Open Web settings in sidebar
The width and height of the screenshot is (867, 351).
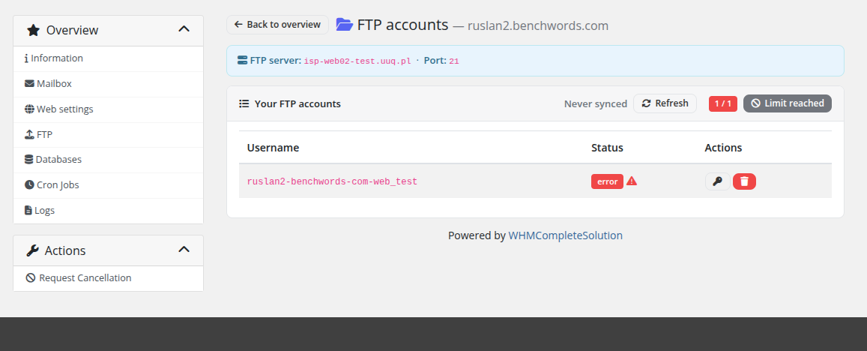pos(109,109)
